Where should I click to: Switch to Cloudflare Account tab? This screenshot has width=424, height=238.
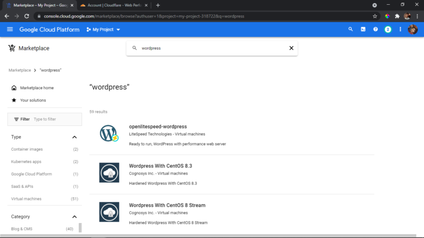tap(114, 5)
